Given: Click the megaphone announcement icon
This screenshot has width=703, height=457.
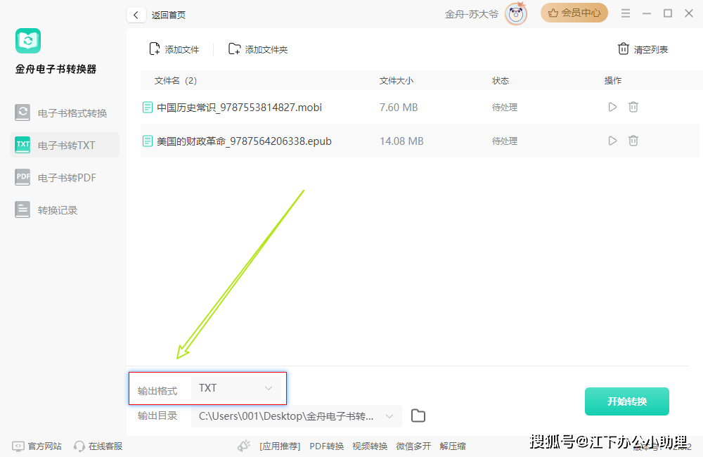Looking at the screenshot, I should 244,446.
